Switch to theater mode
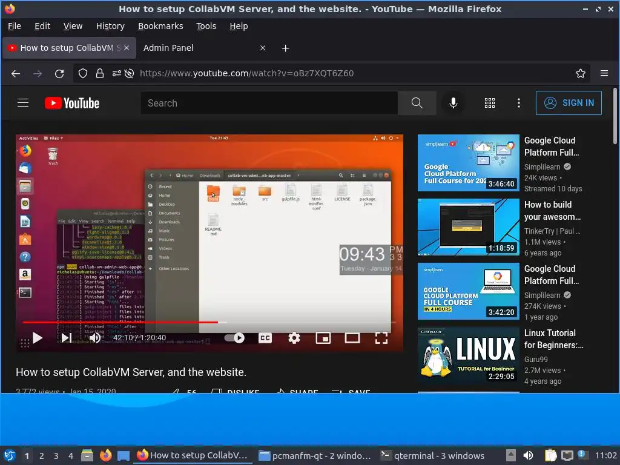The width and height of the screenshot is (620, 465). point(352,338)
